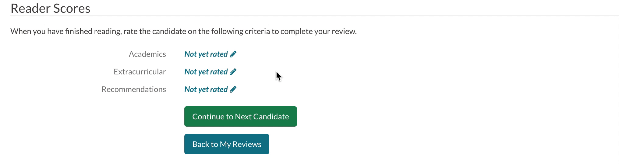Click the pencil icon beside Academics rating

(x=233, y=54)
